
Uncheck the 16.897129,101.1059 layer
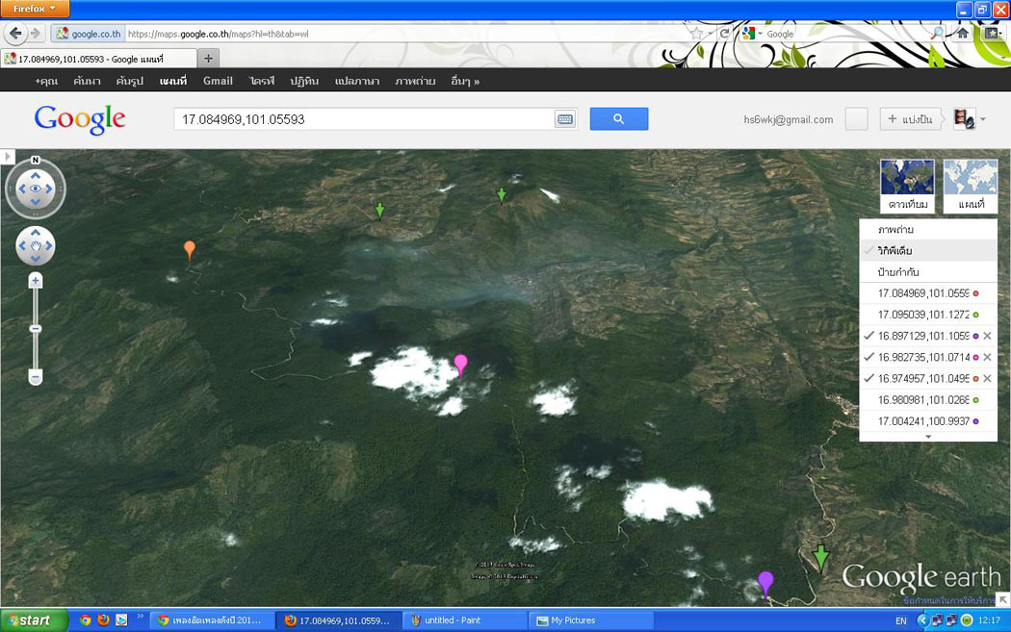point(869,336)
